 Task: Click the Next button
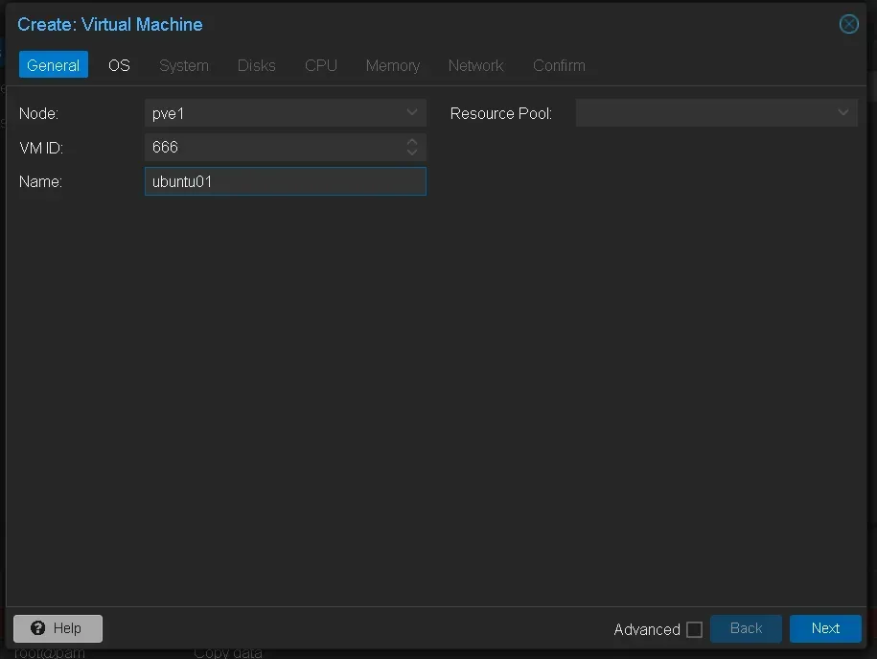[x=825, y=628]
